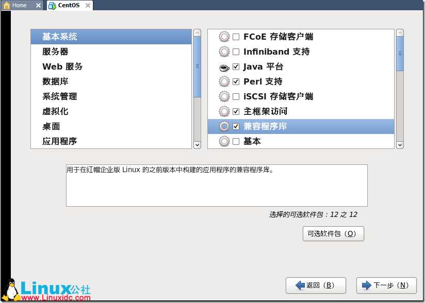Click the category list scrollbar thumb
The image size is (425, 303).
point(198,66)
